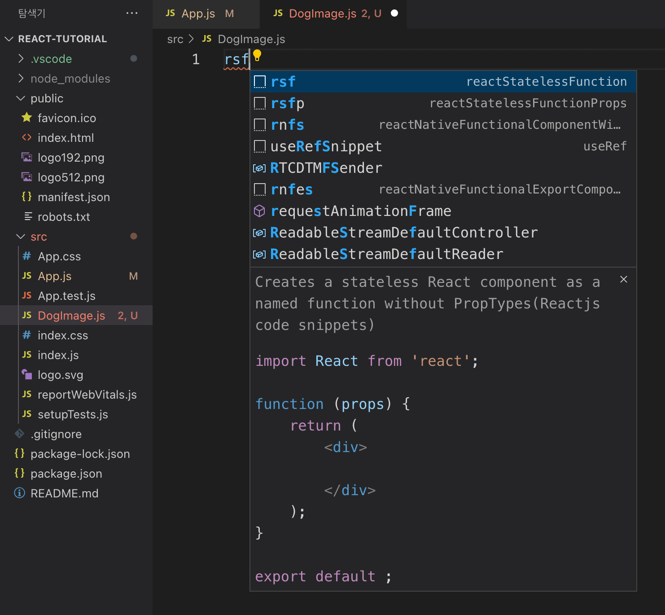Image resolution: width=665 pixels, height=615 pixels.
Task: Click the App.css hash icon
Action: (27, 256)
